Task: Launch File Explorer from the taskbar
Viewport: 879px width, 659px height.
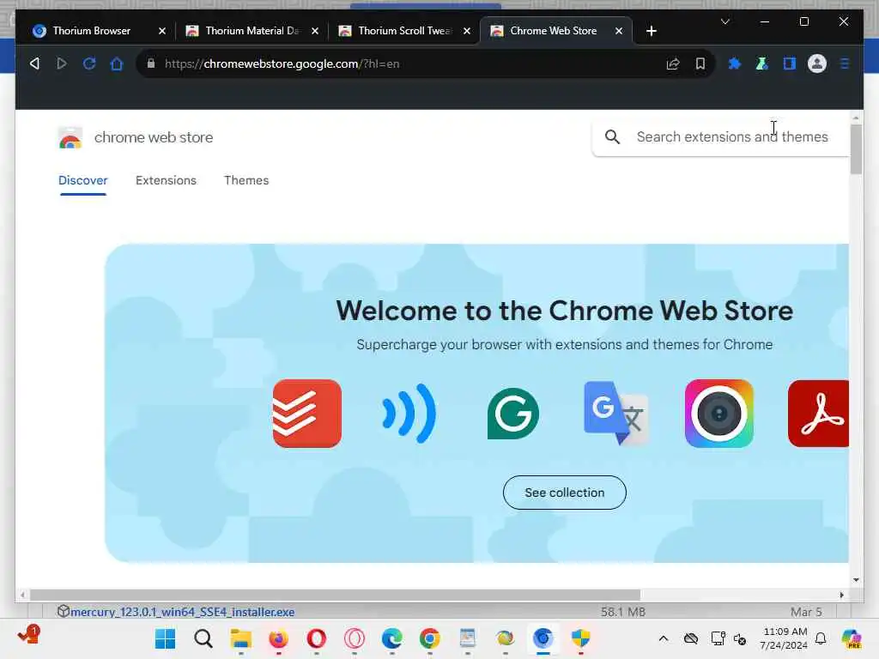Action: point(241,638)
